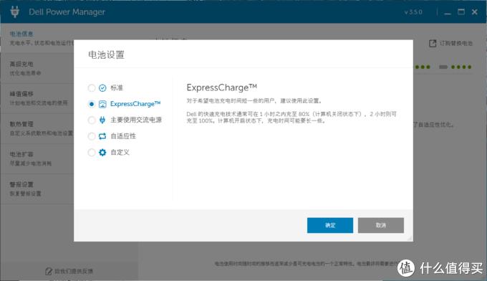Select the 标准 radio button
The image size is (487, 281).
(x=92, y=88)
